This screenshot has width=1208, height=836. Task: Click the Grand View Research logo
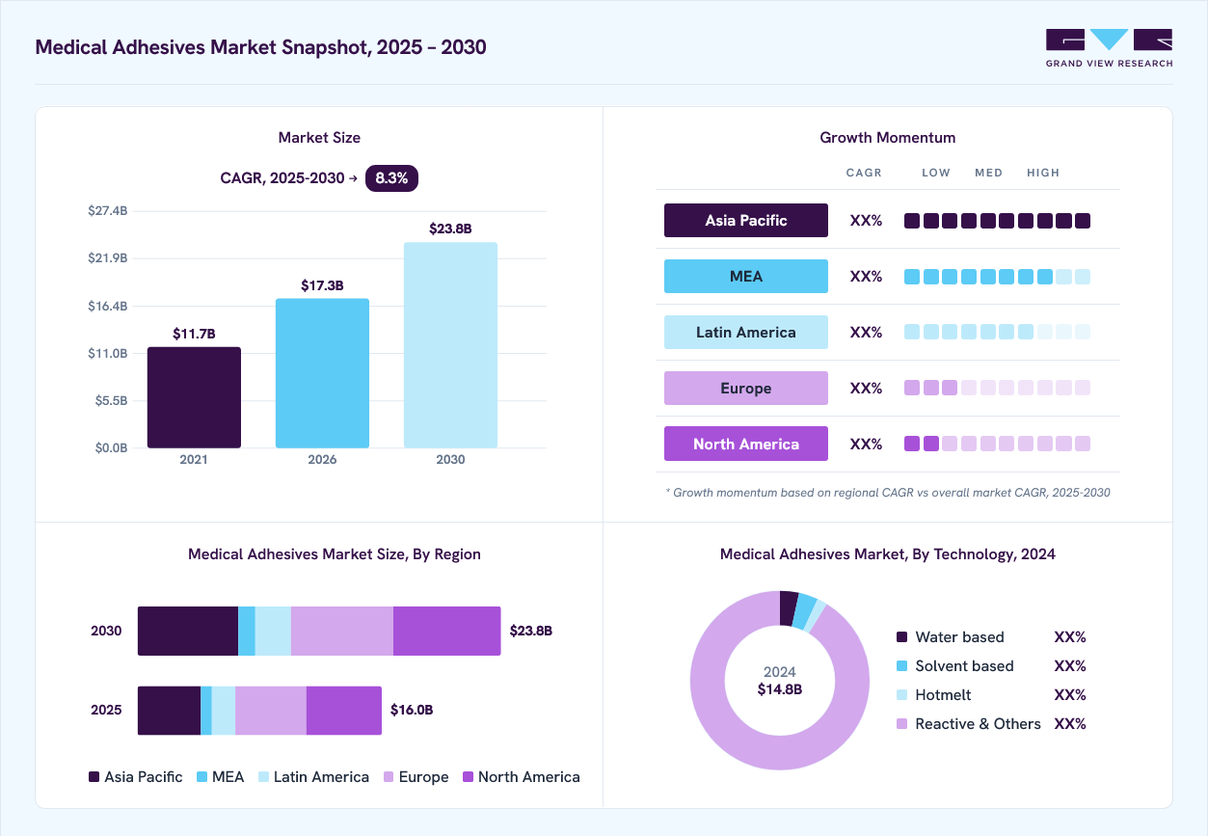click(1109, 48)
